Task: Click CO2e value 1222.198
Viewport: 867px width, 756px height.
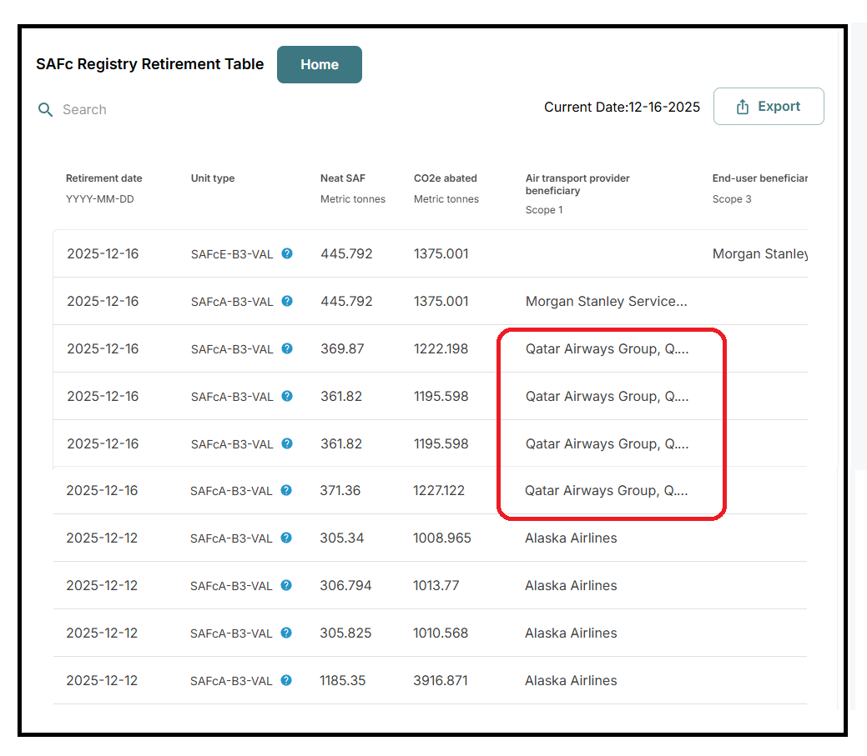Action: click(x=441, y=348)
